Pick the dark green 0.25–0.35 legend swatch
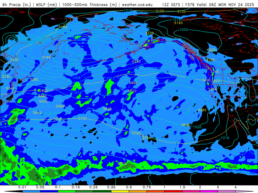 (x=102, y=191)
